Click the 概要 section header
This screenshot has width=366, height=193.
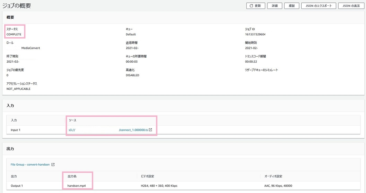[x=10, y=17]
